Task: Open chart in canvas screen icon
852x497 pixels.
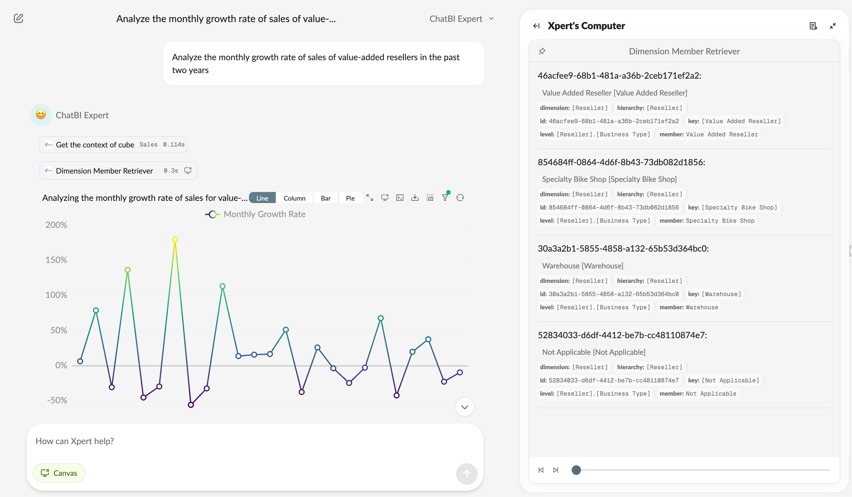Action: point(385,198)
